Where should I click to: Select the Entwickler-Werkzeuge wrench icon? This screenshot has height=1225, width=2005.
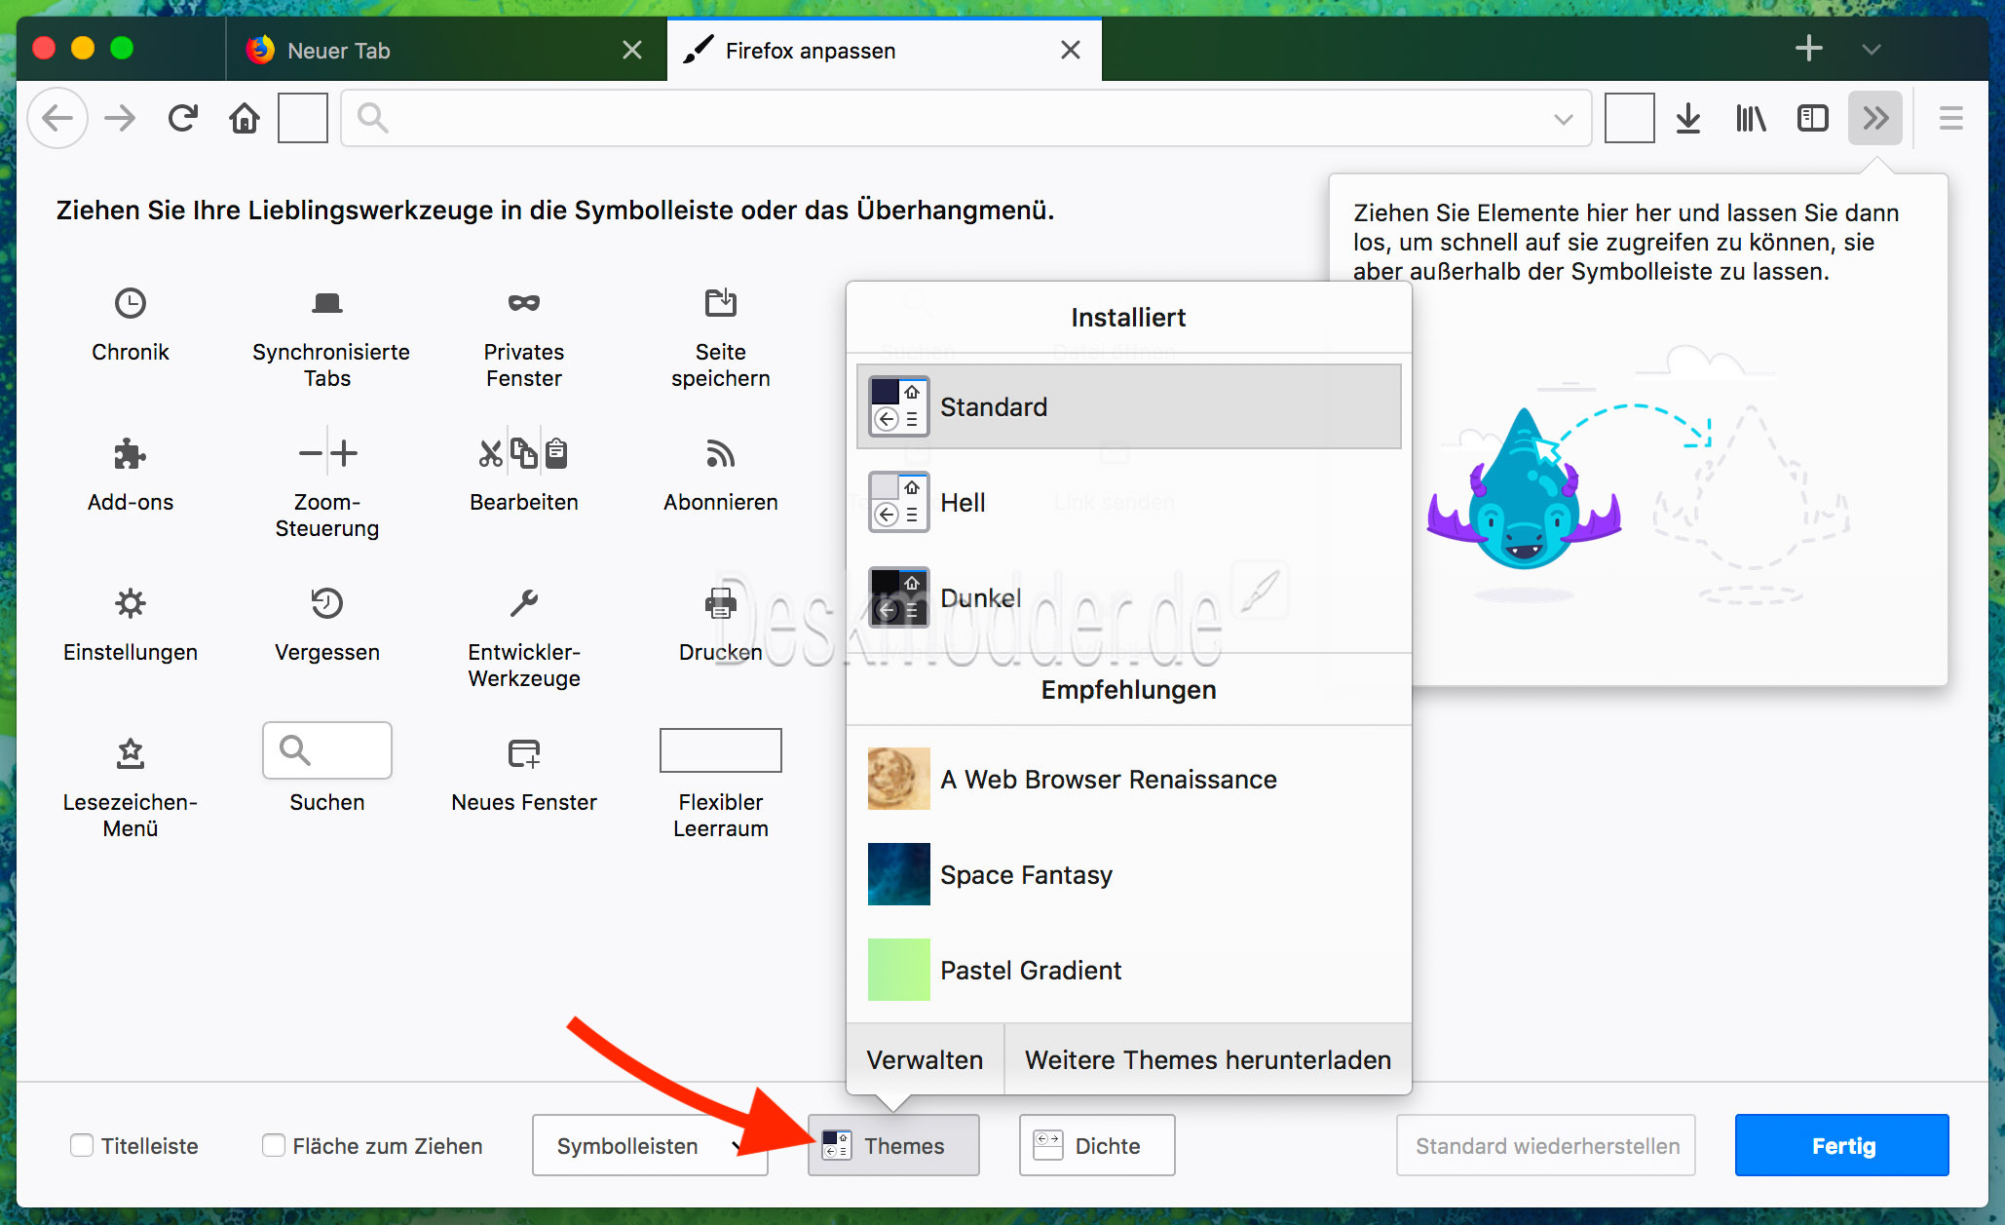524,603
